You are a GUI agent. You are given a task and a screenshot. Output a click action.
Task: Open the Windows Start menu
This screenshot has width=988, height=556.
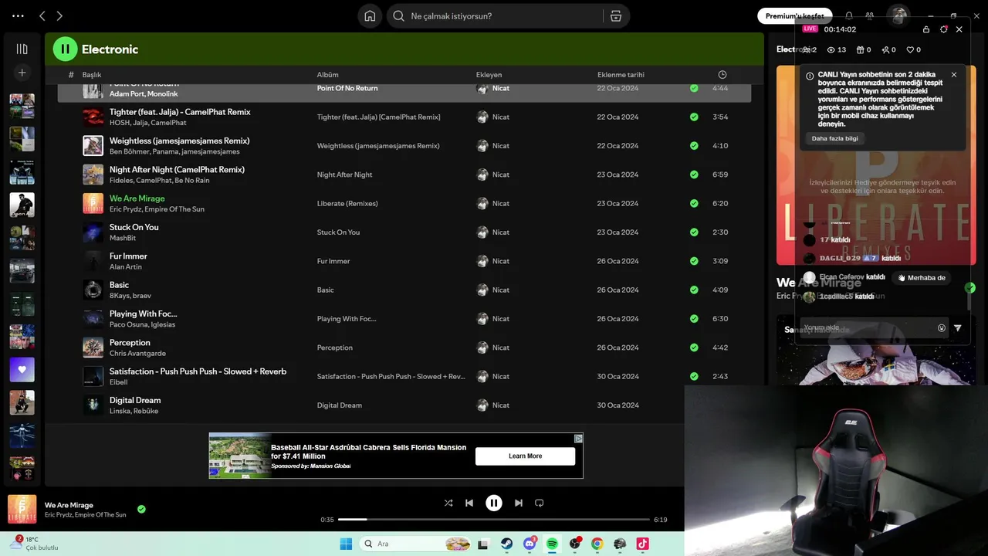click(346, 544)
